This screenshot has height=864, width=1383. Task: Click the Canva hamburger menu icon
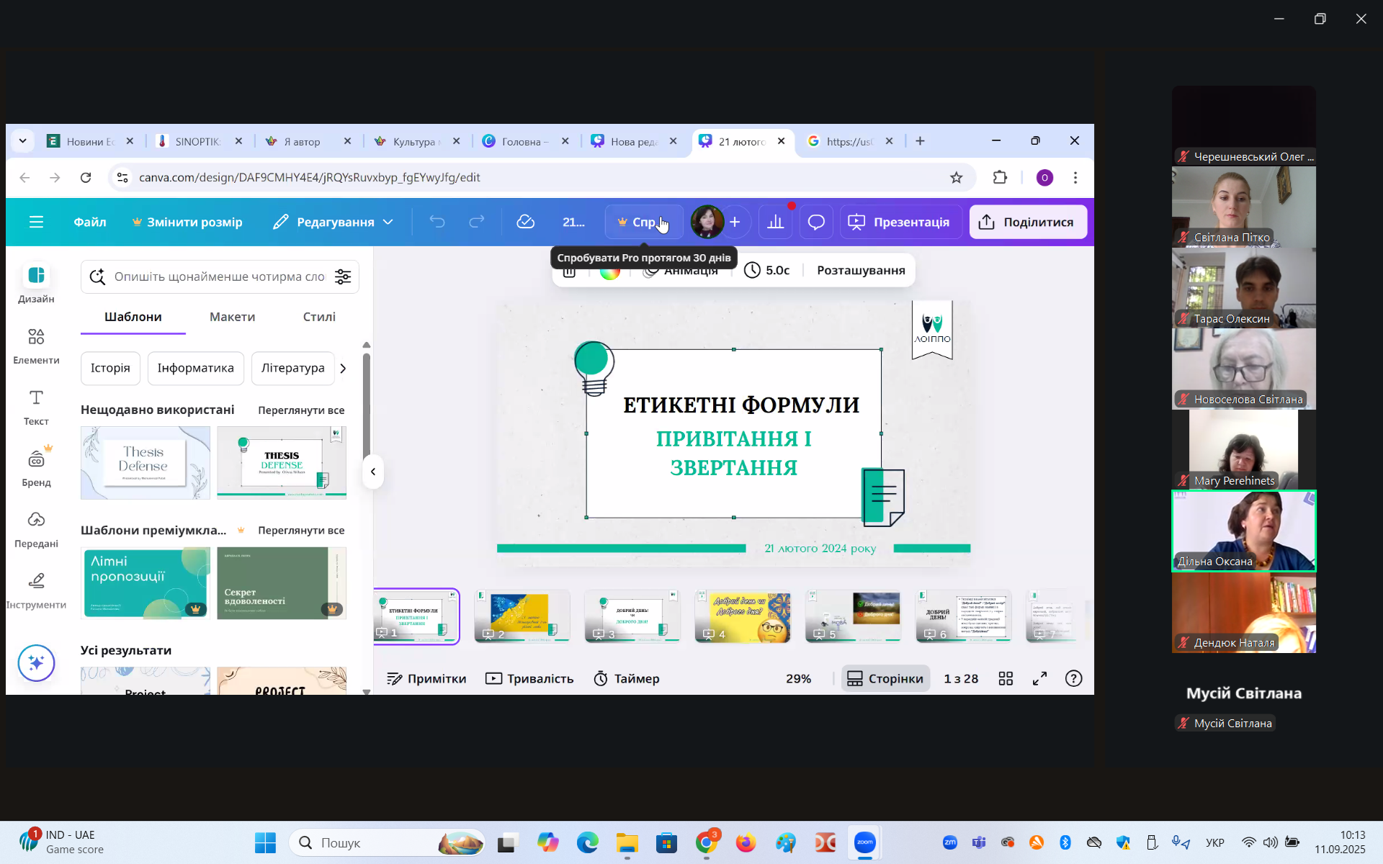click(x=36, y=222)
